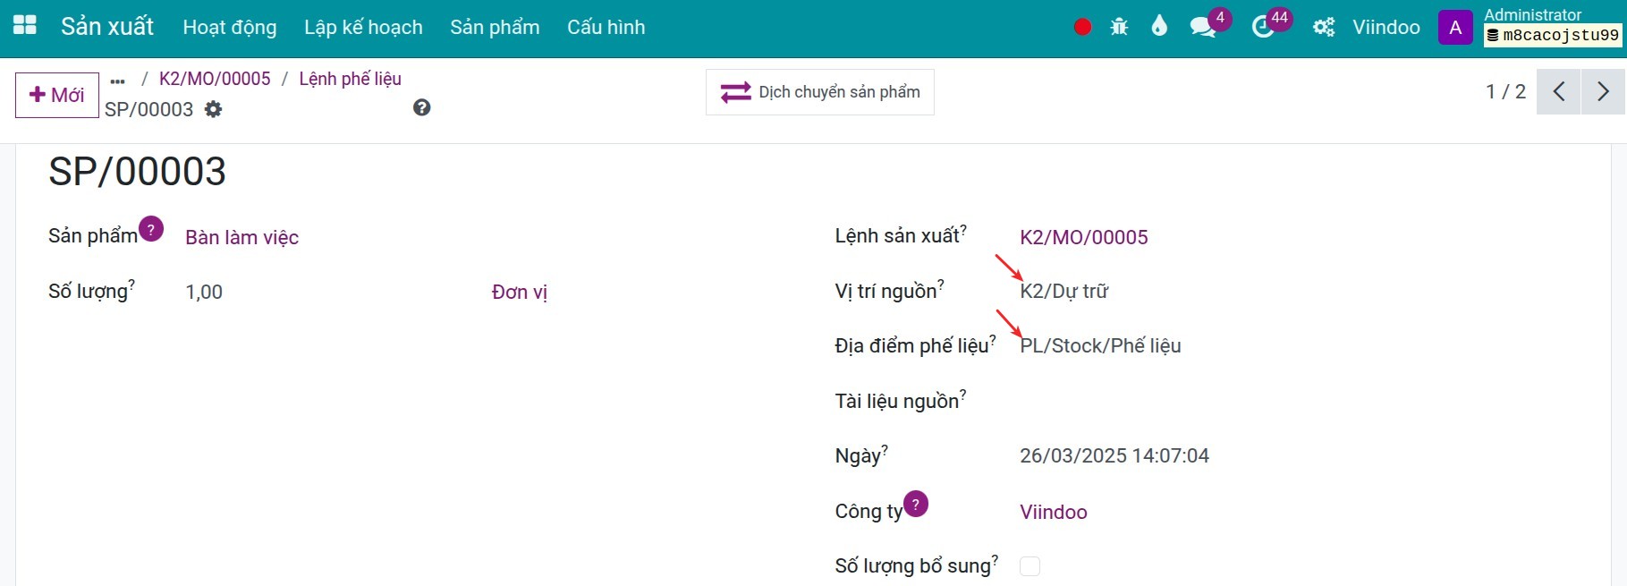Click the dark help question mark icon
Screen dimensions: 1627x586
[422, 107]
